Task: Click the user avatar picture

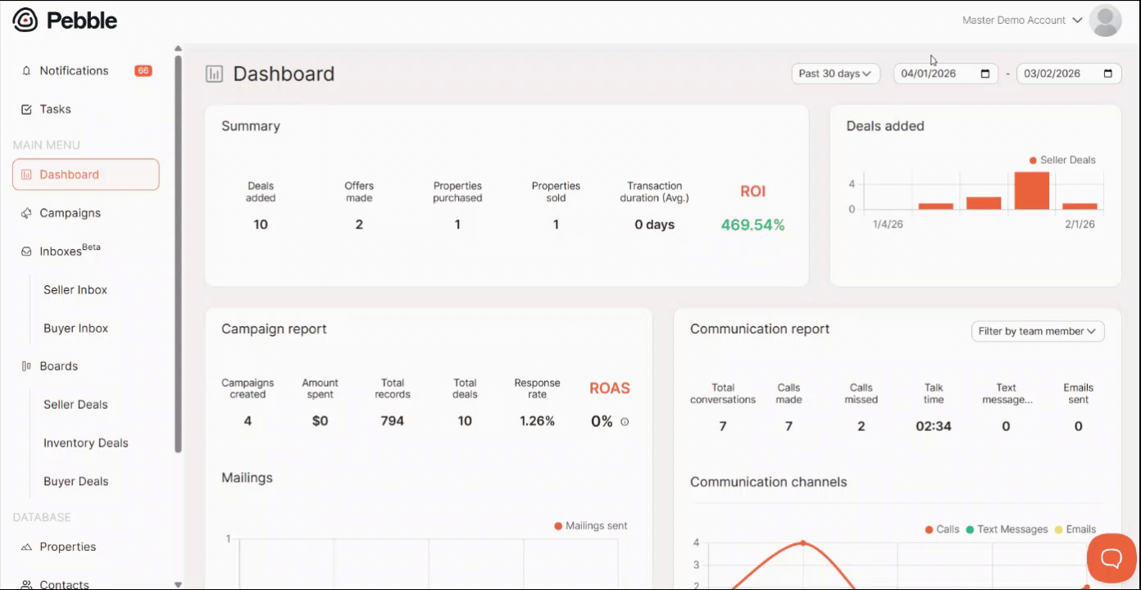Action: point(1105,20)
